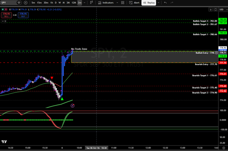Click the purple lightning event icon on chart
The width and height of the screenshot is (228, 151).
click(x=72, y=106)
